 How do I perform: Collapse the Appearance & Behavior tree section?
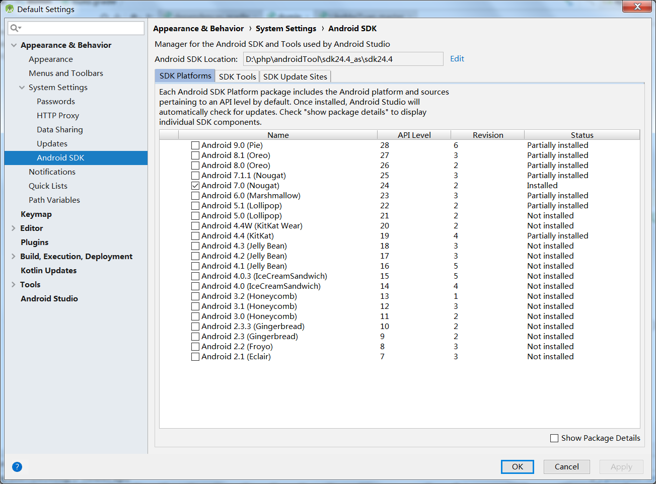pyautogui.click(x=14, y=45)
